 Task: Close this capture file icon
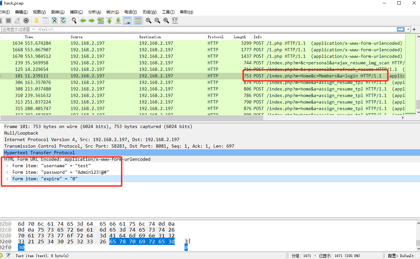click(x=55, y=21)
